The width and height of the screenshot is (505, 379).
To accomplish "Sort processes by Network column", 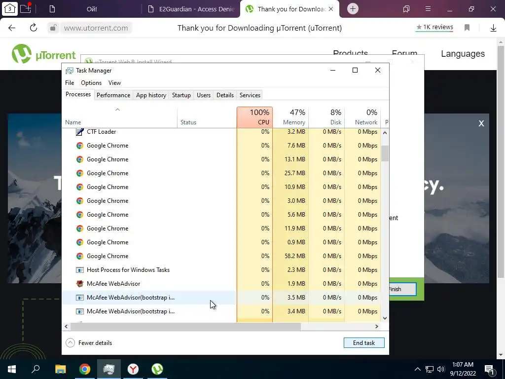I will coord(362,117).
